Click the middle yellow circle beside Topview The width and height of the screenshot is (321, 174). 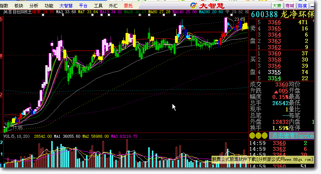click(258, 136)
